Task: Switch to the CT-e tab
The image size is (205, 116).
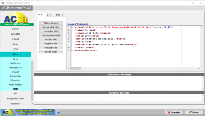Action: tap(49, 15)
